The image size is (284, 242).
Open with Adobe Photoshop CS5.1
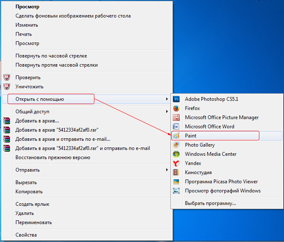click(x=212, y=99)
